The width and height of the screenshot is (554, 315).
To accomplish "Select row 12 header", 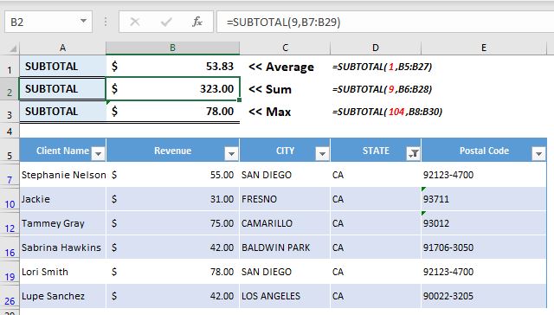I will click(10, 223).
